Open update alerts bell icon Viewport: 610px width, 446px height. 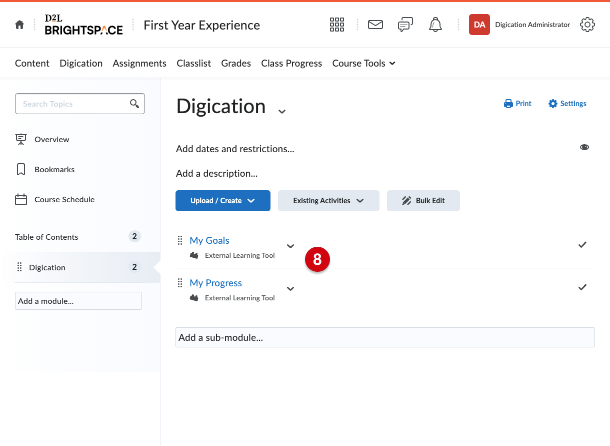435,25
